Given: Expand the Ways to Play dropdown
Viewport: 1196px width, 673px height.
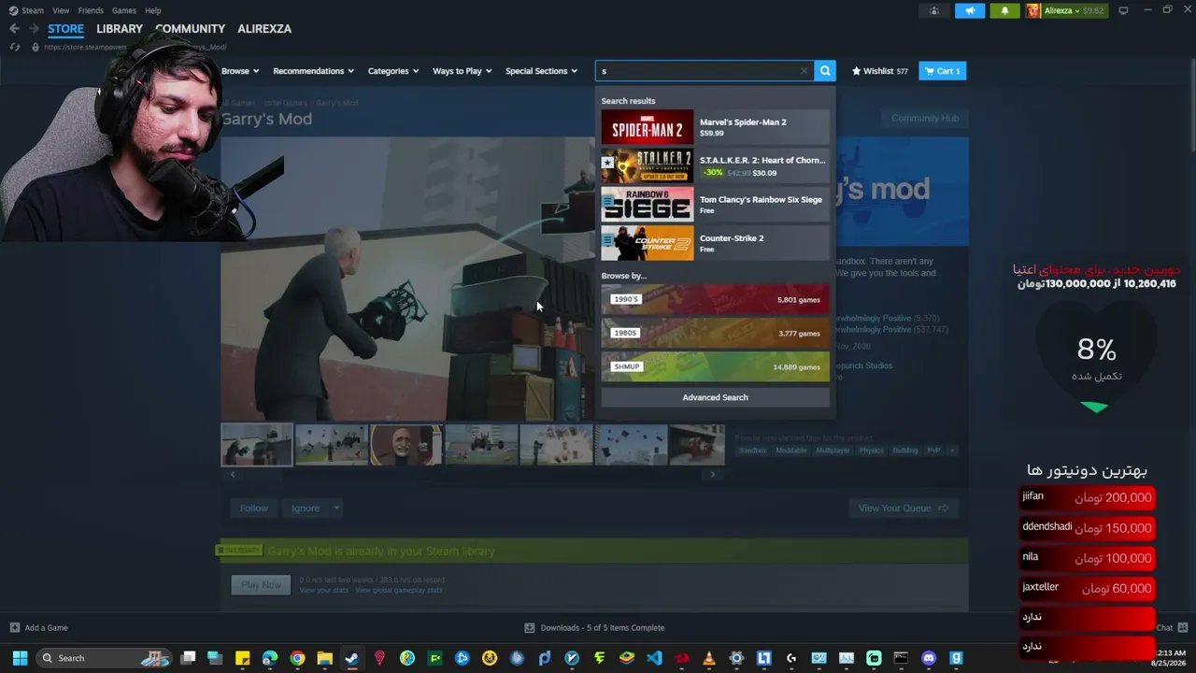Looking at the screenshot, I should [x=462, y=71].
